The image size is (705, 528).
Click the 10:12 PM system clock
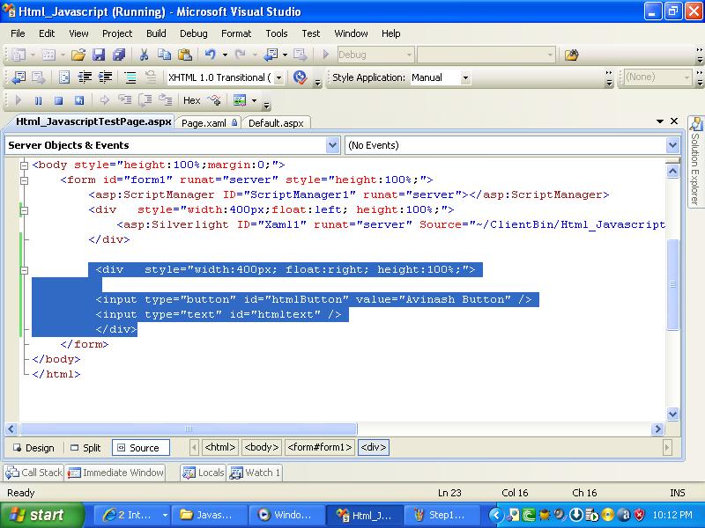pos(672,515)
